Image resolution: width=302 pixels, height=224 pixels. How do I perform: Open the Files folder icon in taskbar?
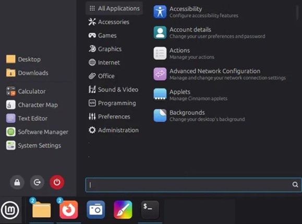coord(41,210)
